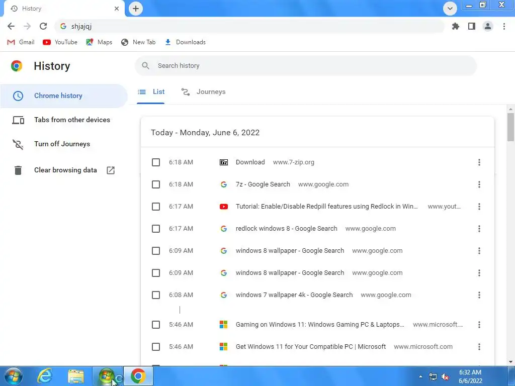The image size is (515, 386).
Task: Select Chrome history in sidebar
Action: click(64, 96)
